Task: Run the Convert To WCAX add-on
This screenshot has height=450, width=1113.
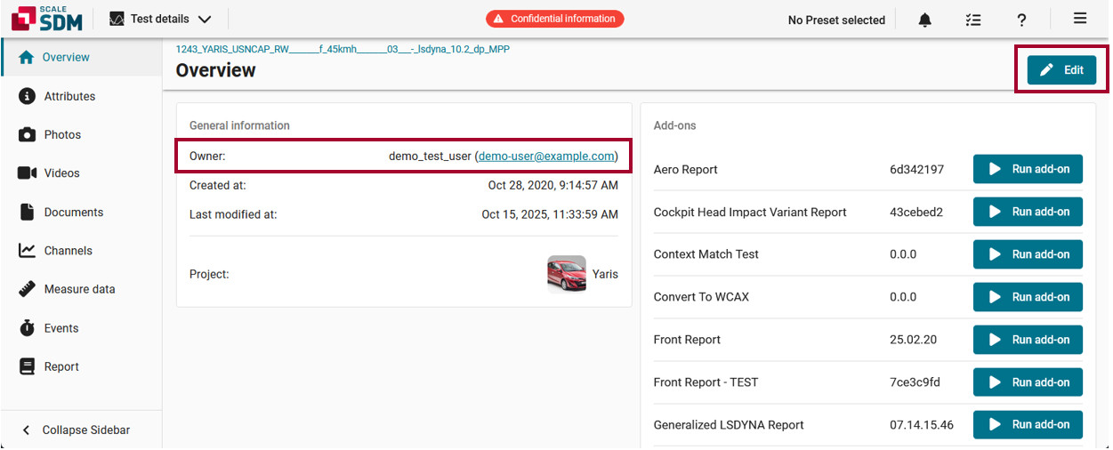Action: coord(1028,297)
